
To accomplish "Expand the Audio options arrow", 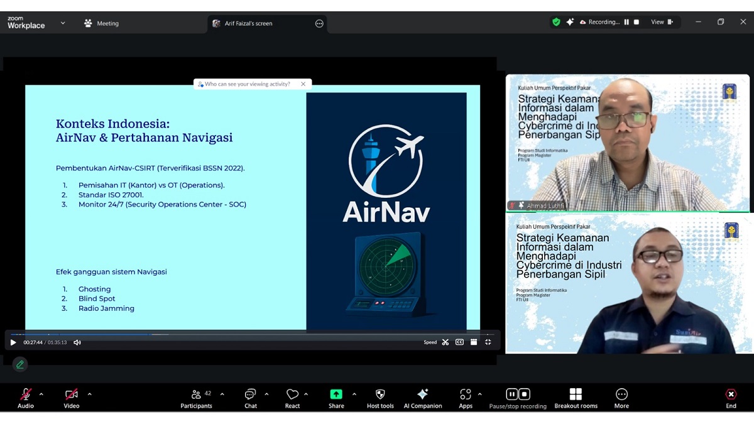I will [41, 394].
